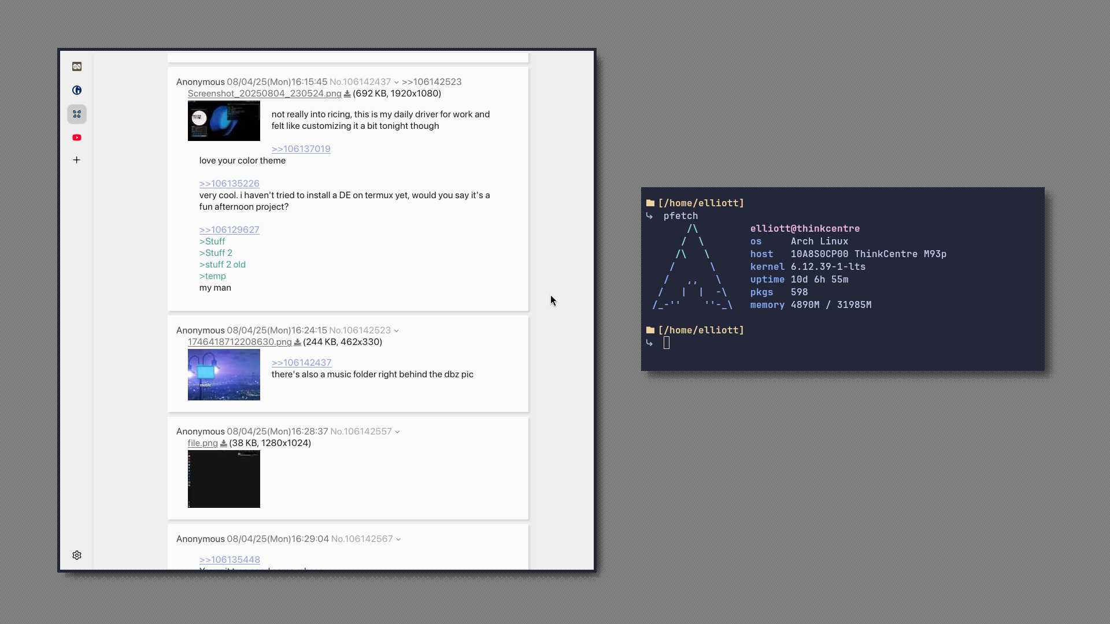This screenshot has width=1110, height=624.
Task: Follow quote link >>106129627
Action: [229, 230]
